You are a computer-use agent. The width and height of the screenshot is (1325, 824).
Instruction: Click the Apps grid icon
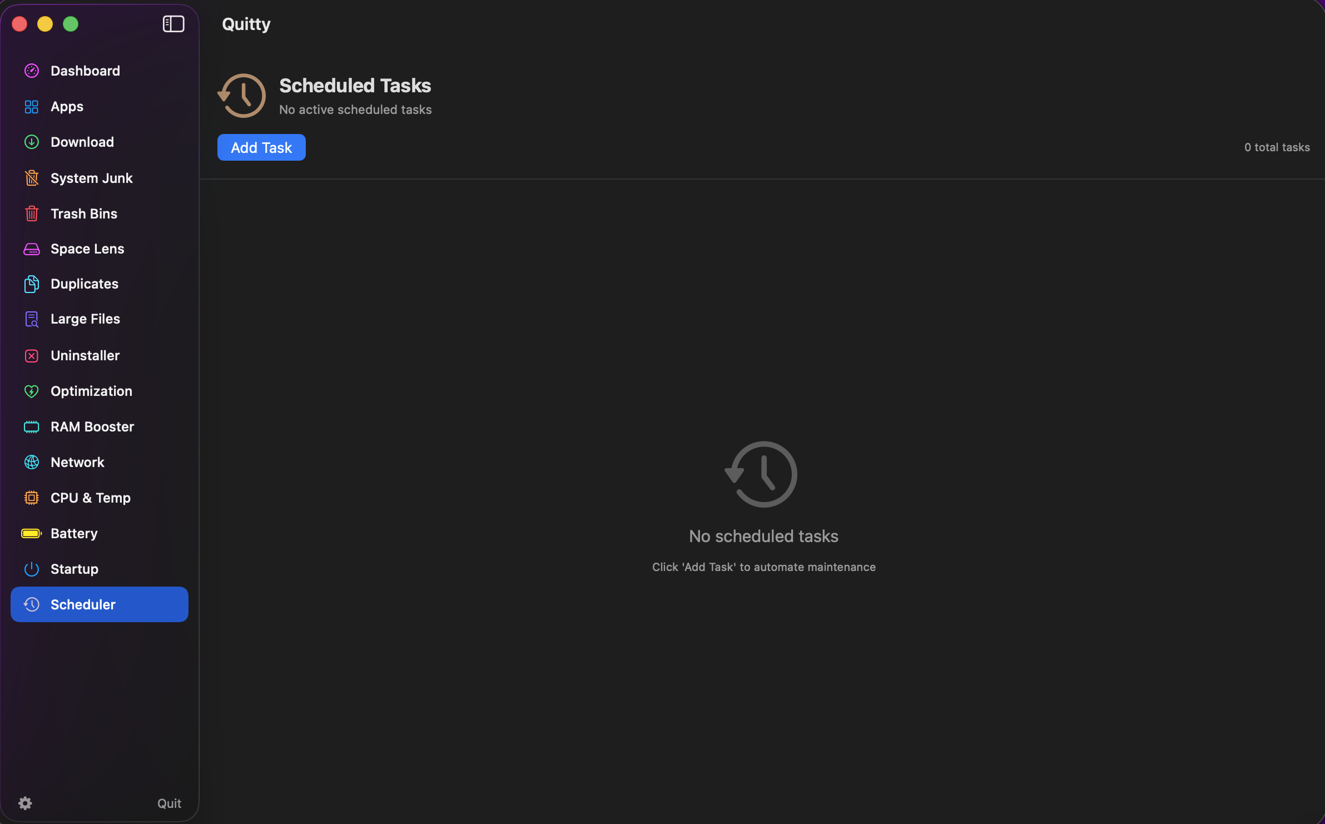pyautogui.click(x=32, y=107)
